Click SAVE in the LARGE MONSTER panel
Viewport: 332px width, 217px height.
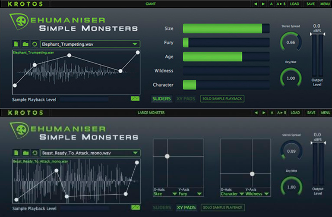pos(311,113)
